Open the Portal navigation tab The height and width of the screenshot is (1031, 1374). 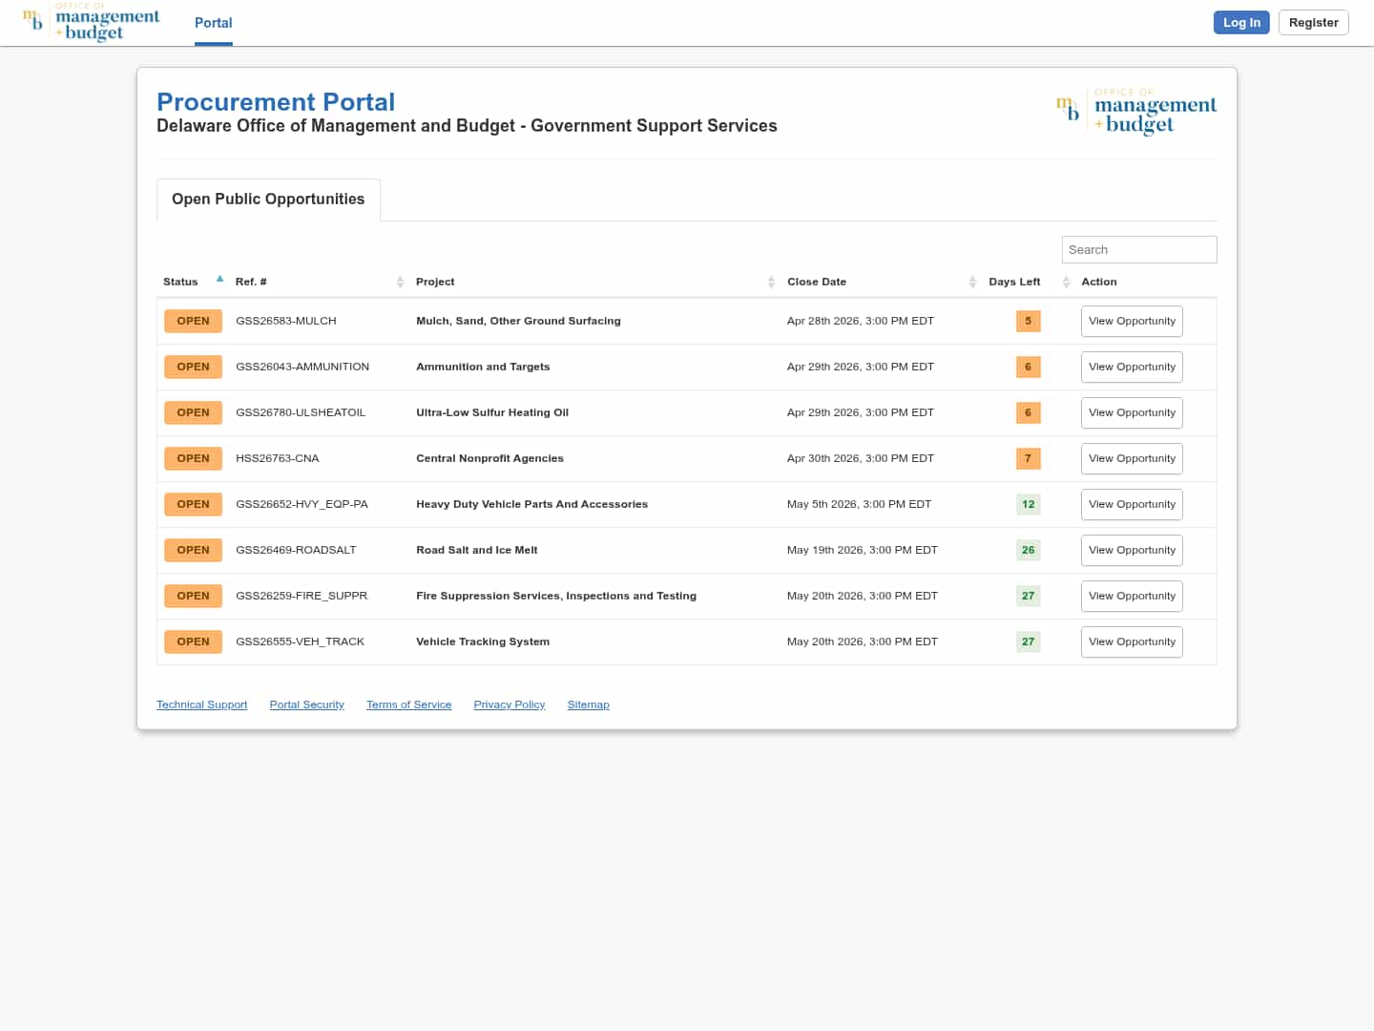point(213,23)
